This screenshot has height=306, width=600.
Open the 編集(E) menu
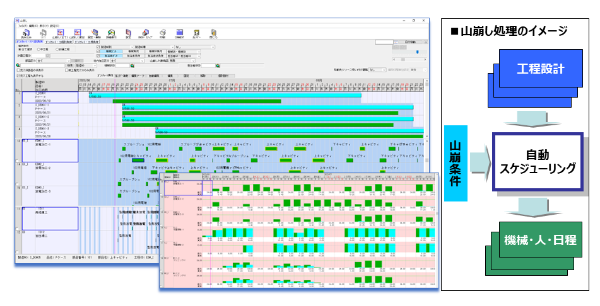(x=33, y=26)
